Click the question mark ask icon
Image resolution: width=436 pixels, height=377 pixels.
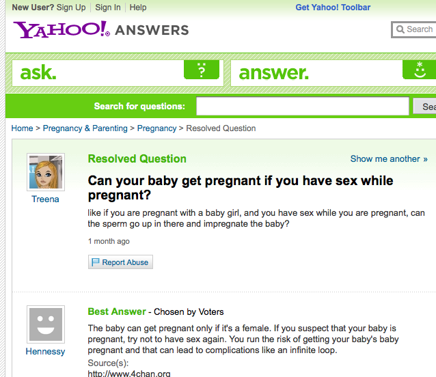[201, 70]
